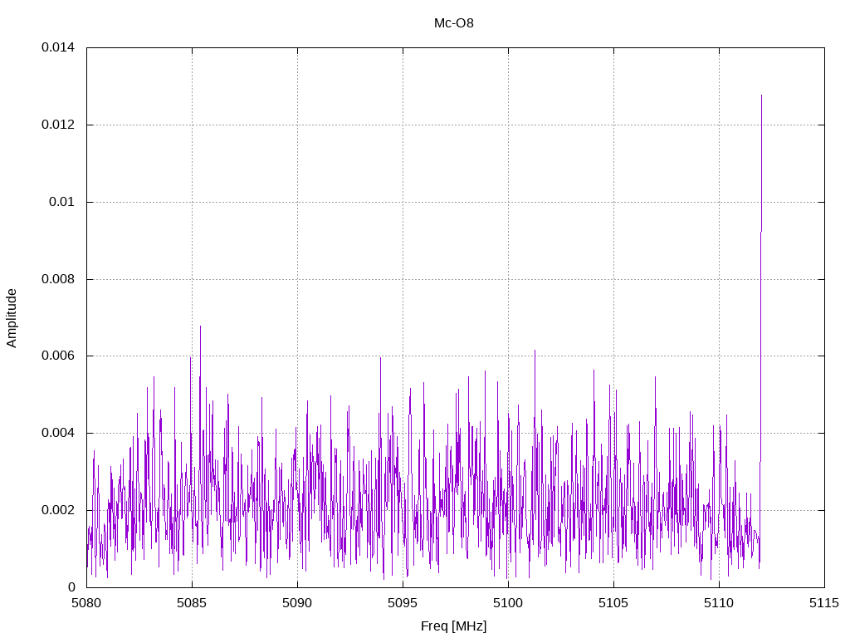Image resolution: width=850 pixels, height=638 pixels.
Task: Click the "Freq [MHz]" x-axis label
Action: point(454,626)
